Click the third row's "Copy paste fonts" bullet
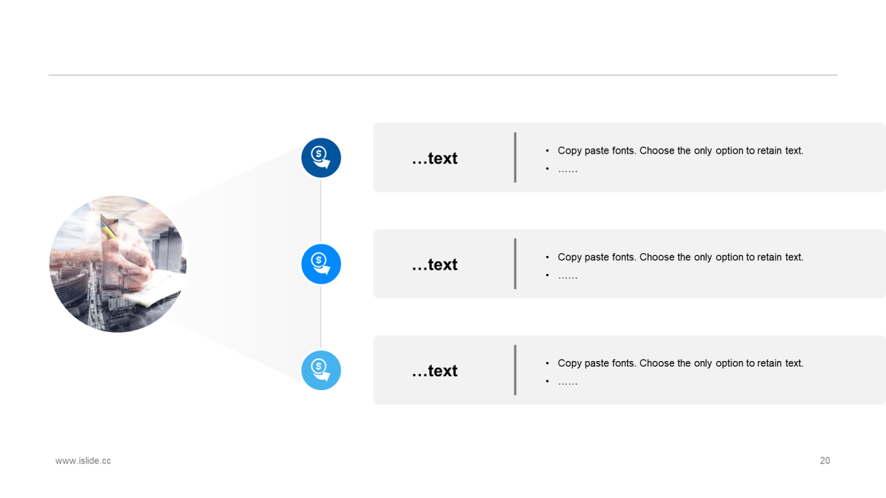Viewport: 886px width, 498px height. click(680, 363)
